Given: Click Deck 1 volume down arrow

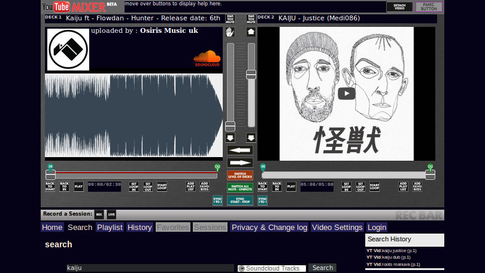Looking at the screenshot, I should coord(230,137).
